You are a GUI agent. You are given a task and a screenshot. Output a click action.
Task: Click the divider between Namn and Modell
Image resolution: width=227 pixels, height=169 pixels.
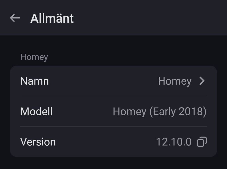point(113,96)
